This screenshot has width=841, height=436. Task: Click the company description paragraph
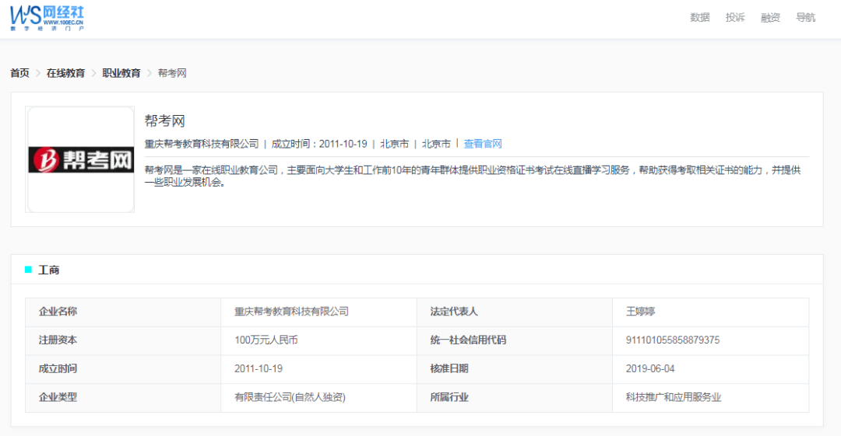tap(473, 176)
